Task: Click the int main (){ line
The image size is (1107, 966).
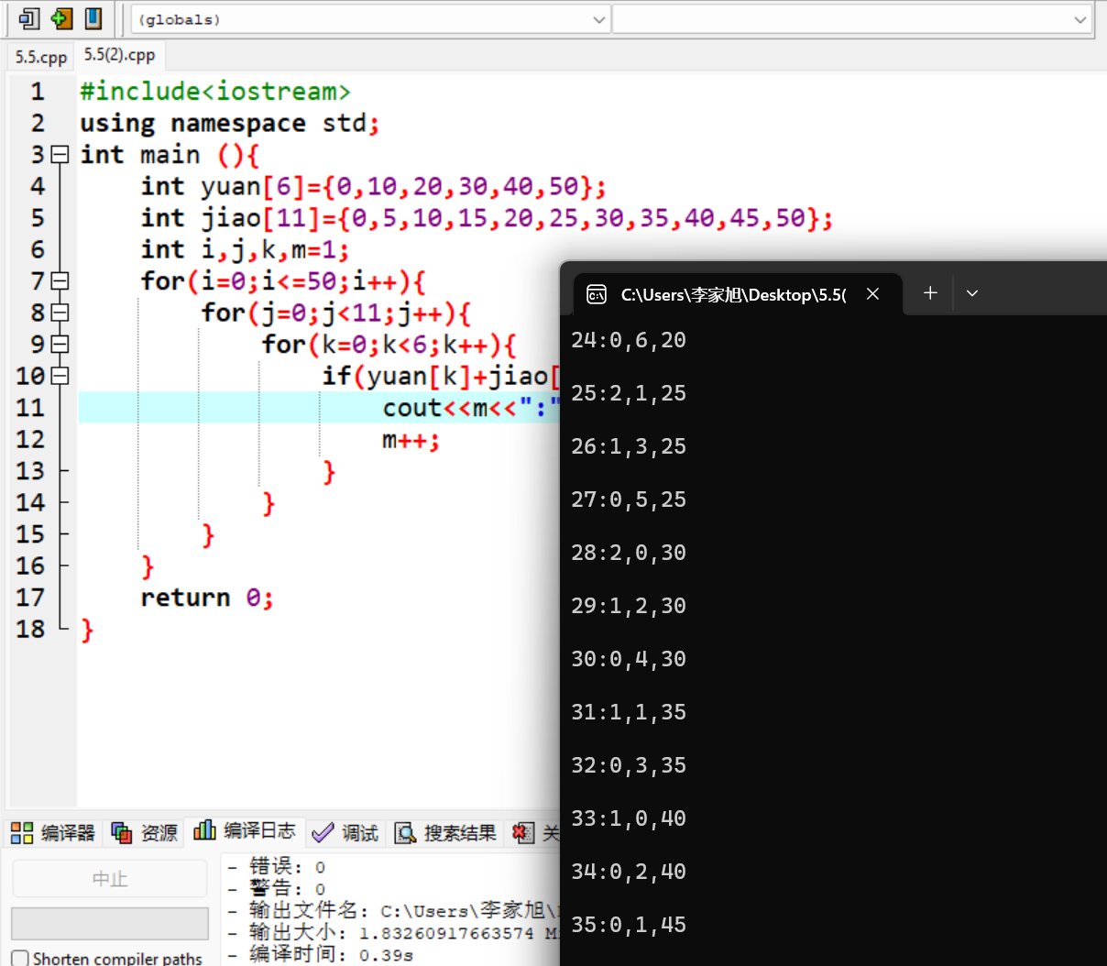Action: [170, 155]
